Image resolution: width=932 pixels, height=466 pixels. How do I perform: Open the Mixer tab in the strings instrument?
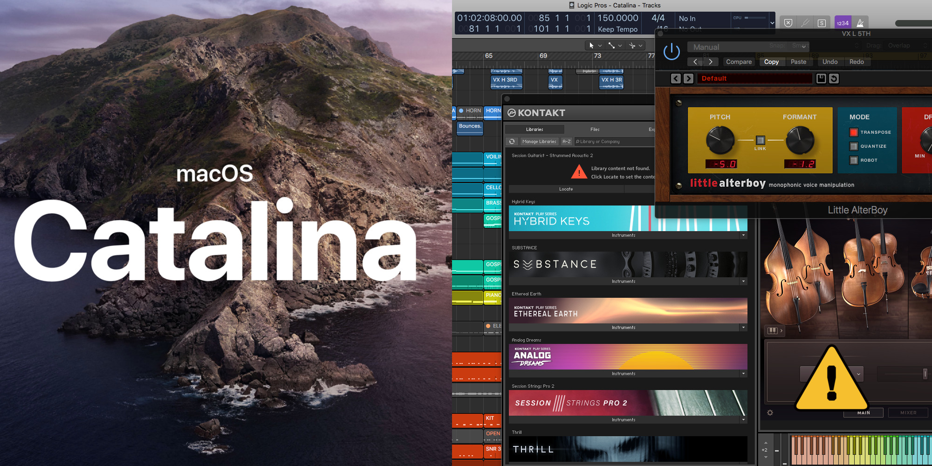pyautogui.click(x=908, y=413)
